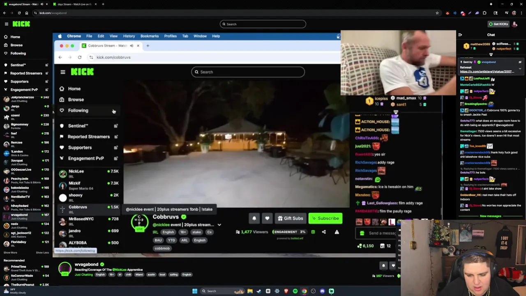Click share icon in streamed Cobbruvs page

tap(324, 232)
